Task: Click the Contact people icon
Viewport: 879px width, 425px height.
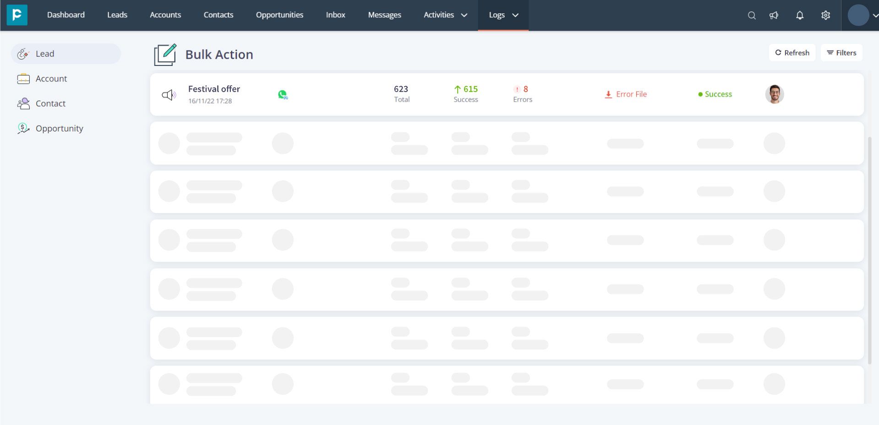Action: (23, 104)
